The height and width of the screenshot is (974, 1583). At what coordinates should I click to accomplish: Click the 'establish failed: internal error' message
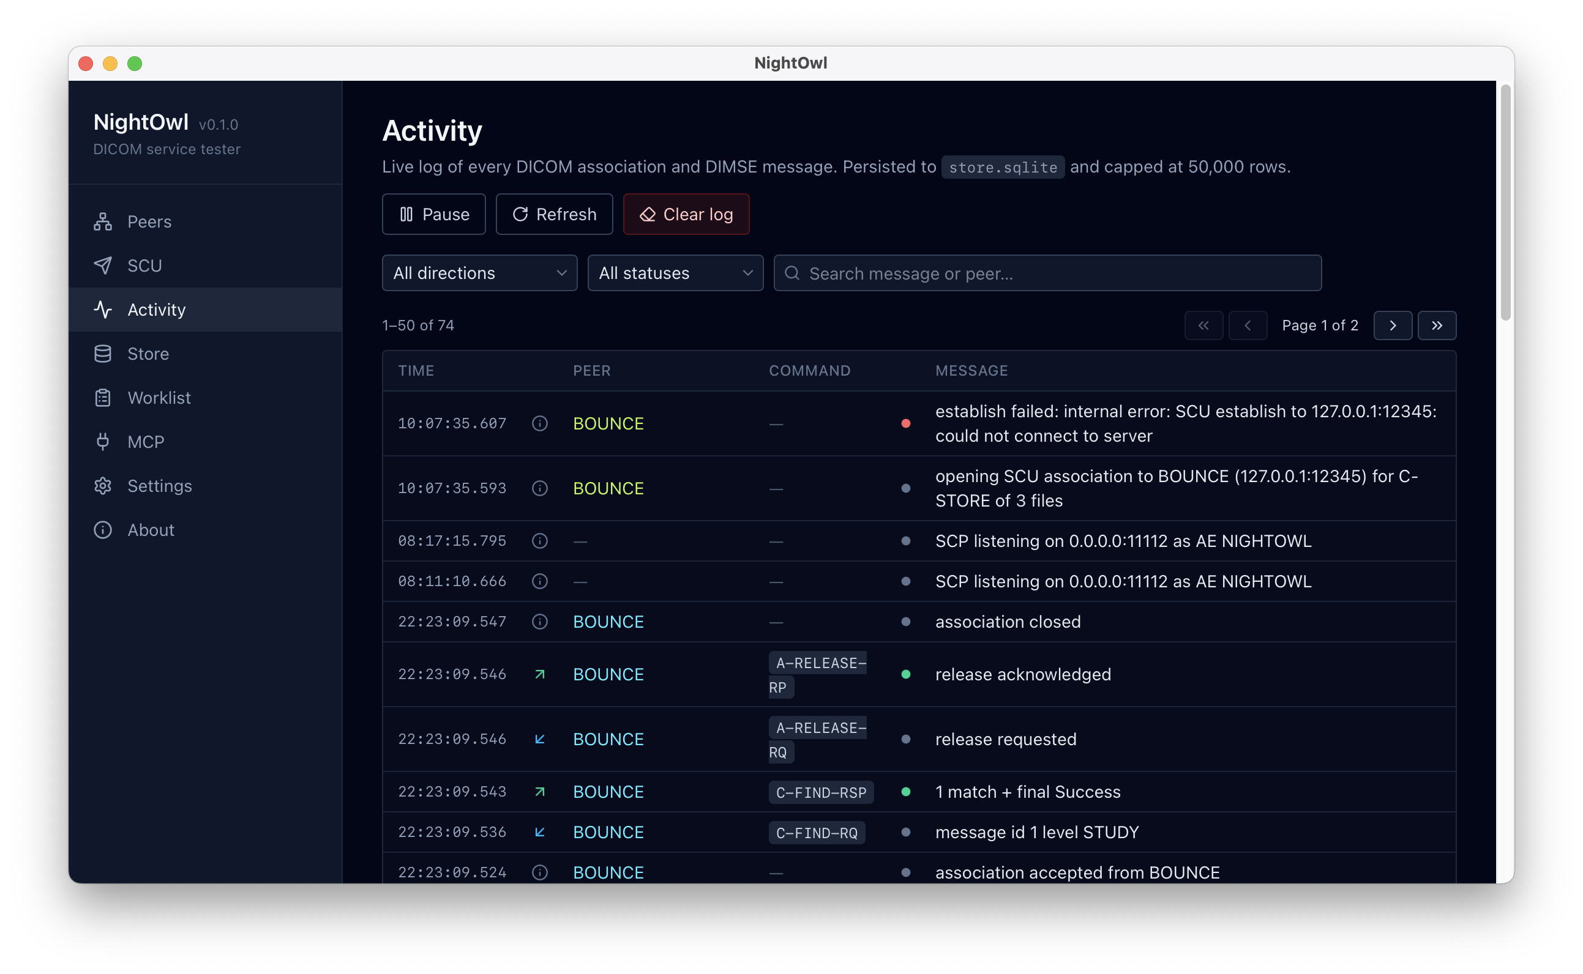[x=1186, y=423]
